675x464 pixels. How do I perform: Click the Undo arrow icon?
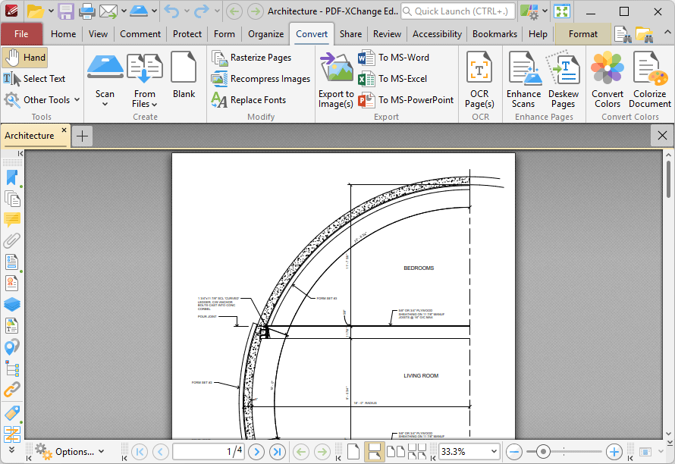pos(171,11)
